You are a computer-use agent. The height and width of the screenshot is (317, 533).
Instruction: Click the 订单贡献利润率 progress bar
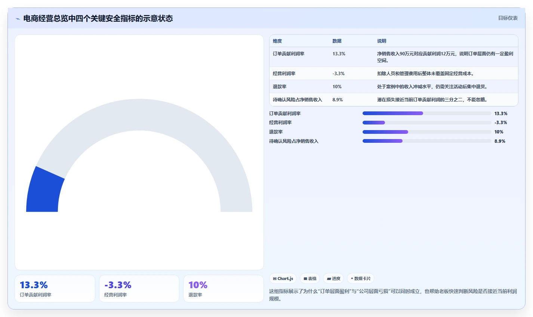point(427,113)
